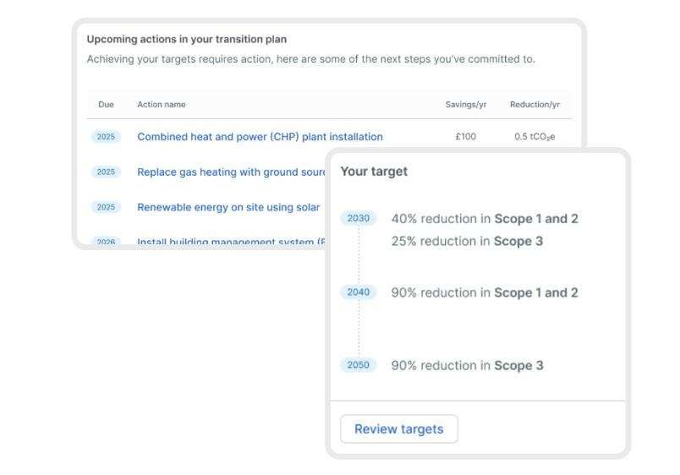
Task: Click the 2025 badge beside CHP plant installation
Action: 106,137
